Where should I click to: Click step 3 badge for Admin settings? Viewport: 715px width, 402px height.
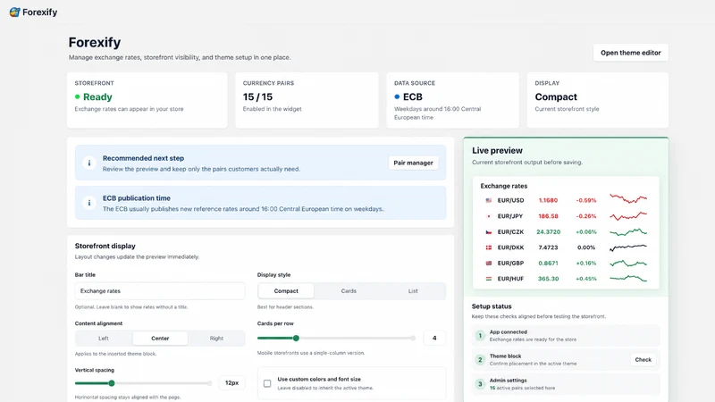pyautogui.click(x=480, y=384)
